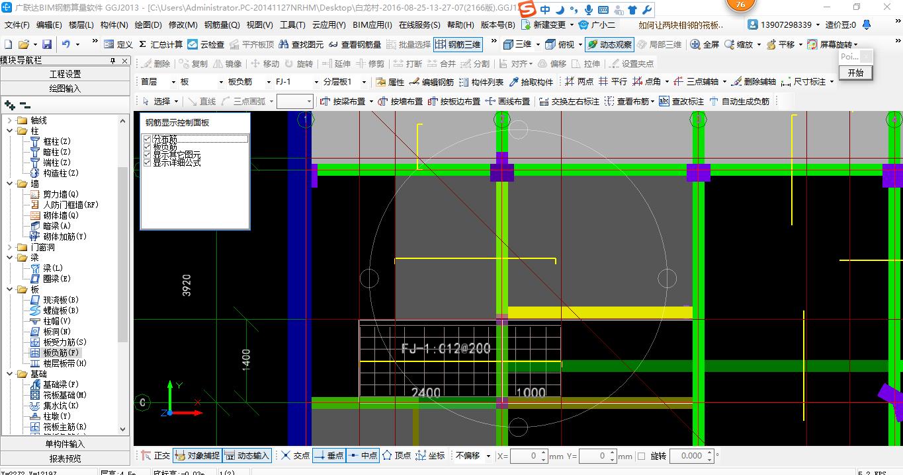The image size is (903, 475).
Task: Click the New file icon
Action: (x=8, y=44)
